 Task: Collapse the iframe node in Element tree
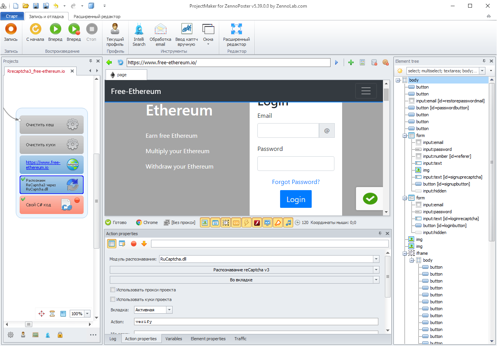coord(405,253)
